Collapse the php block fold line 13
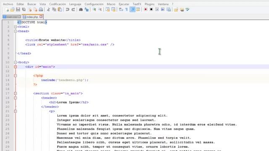The height and width of the screenshot is (151, 269). [x=15, y=75]
